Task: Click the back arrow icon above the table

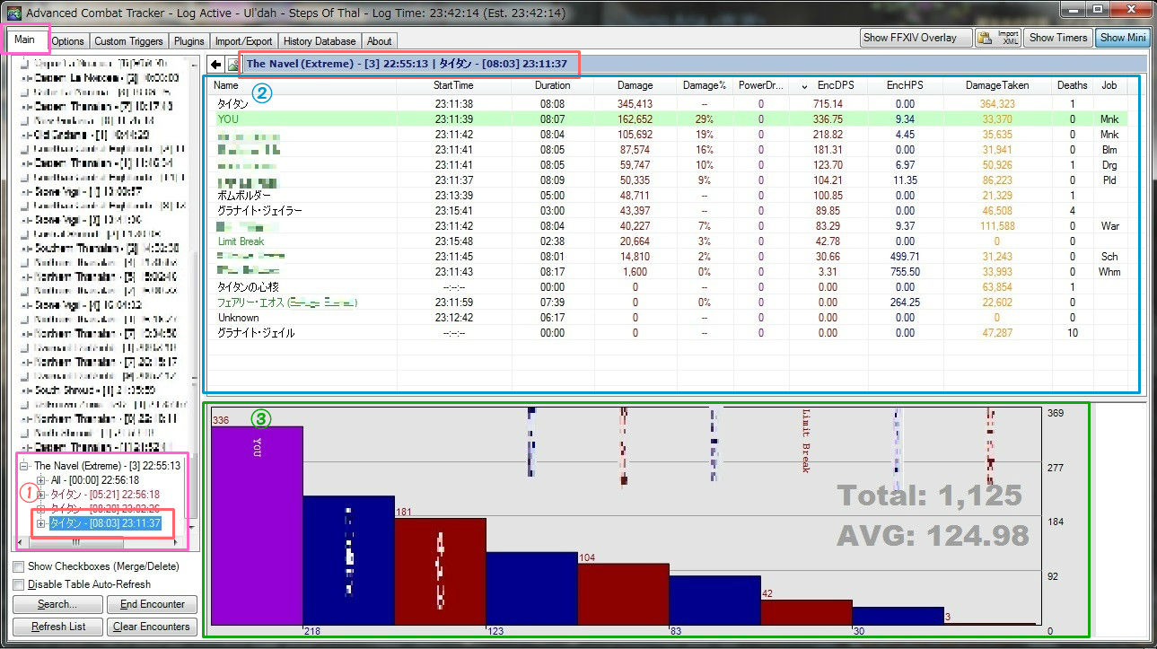Action: [x=215, y=64]
